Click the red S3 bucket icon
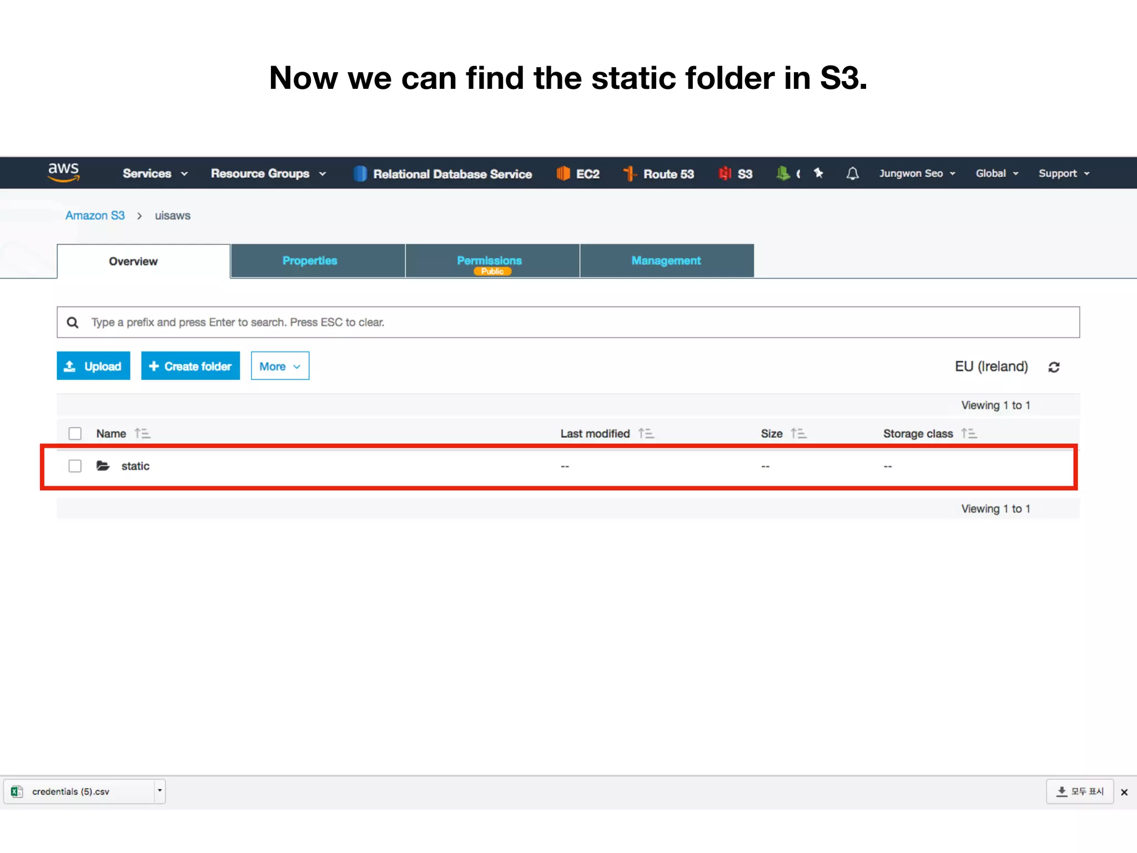The image size is (1137, 853). [725, 174]
